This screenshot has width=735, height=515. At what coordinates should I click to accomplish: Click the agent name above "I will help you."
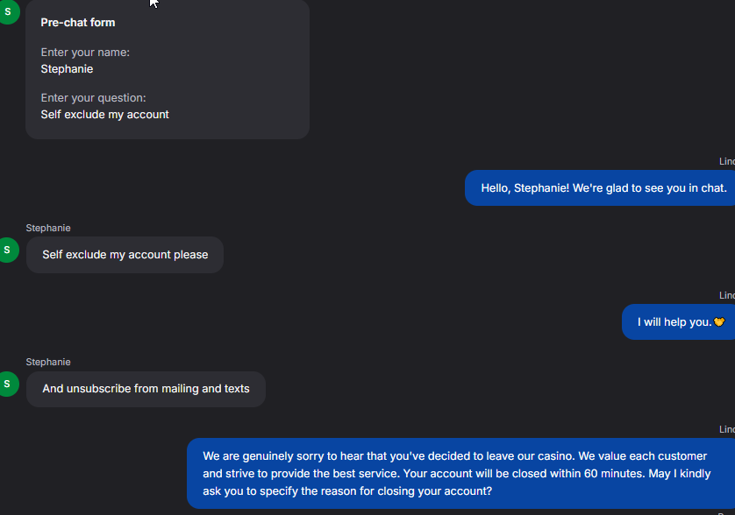(x=726, y=295)
